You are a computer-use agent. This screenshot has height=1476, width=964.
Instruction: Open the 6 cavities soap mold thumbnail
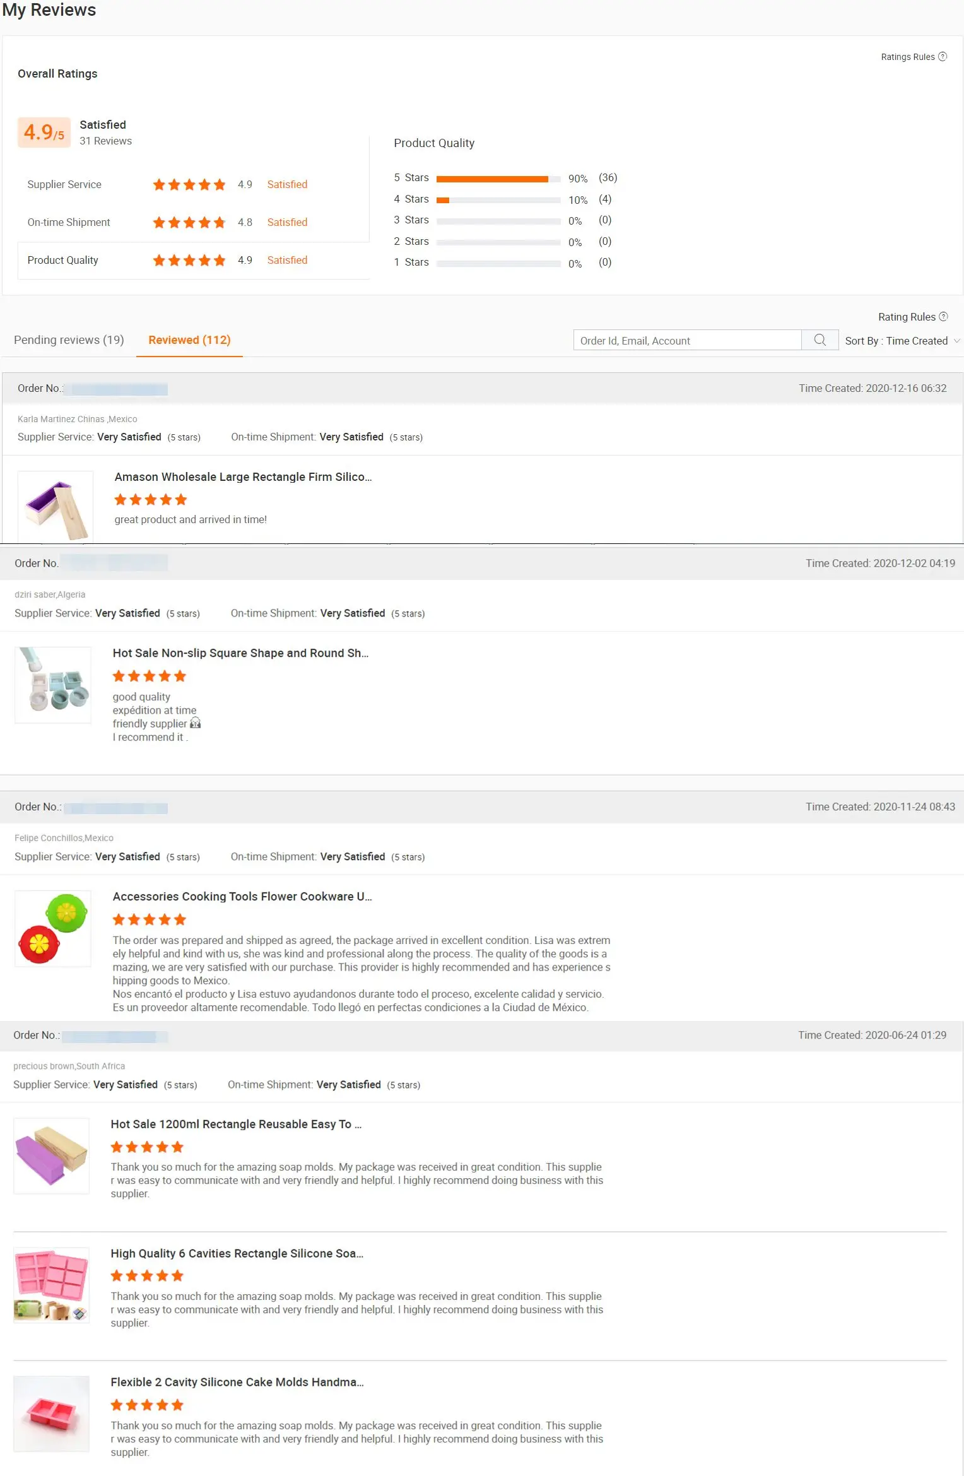point(52,1285)
